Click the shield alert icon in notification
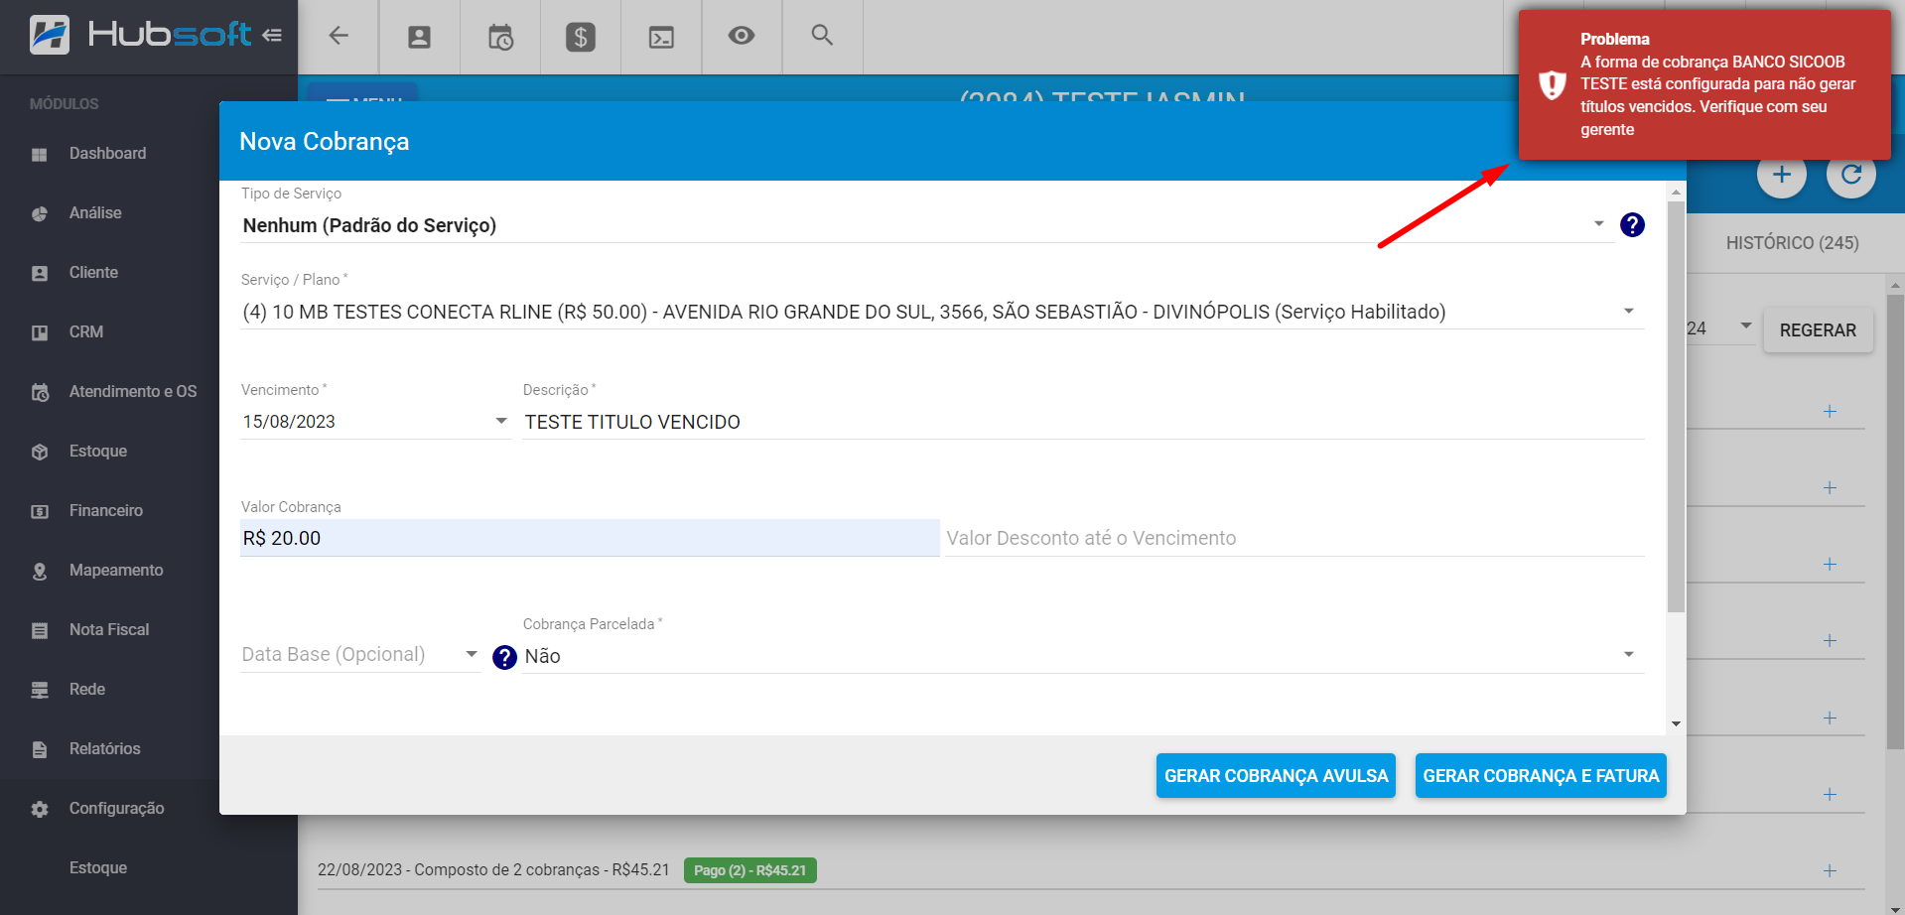This screenshot has width=1905, height=915. (1552, 84)
